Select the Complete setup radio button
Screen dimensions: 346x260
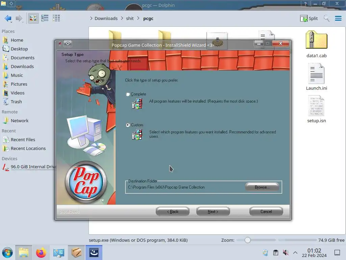coord(128,94)
